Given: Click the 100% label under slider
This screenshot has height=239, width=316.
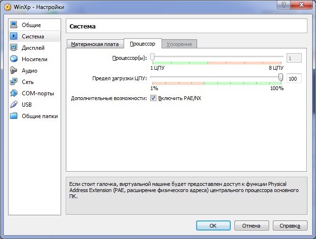Looking at the screenshot, I should pos(277,88).
